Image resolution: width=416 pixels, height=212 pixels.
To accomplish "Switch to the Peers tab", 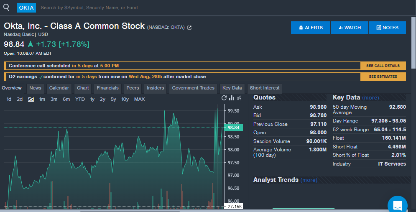I will click(133, 88).
